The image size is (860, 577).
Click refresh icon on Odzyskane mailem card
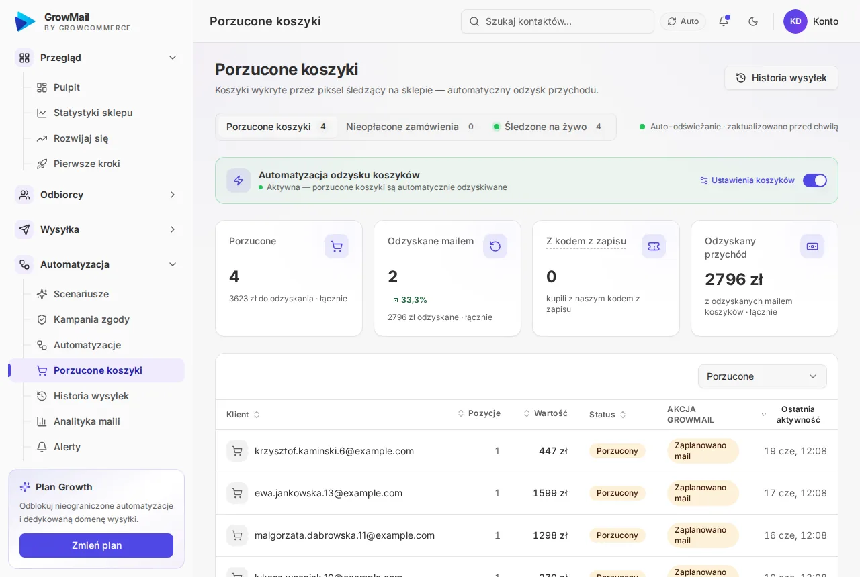(x=495, y=246)
